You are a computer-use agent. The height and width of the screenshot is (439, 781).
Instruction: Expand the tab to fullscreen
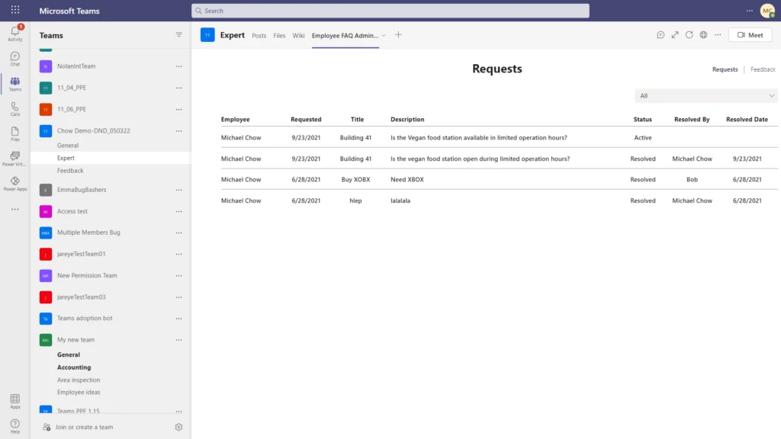coord(674,34)
